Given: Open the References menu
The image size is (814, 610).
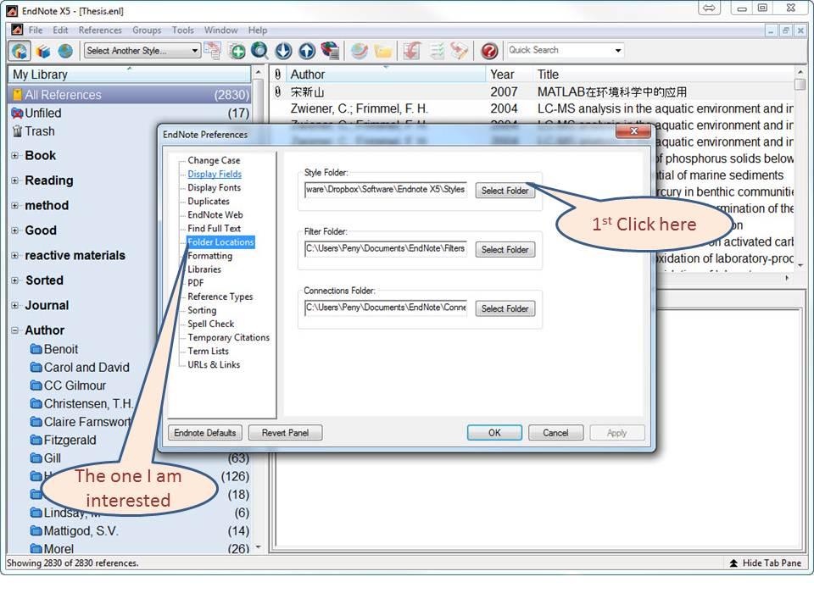Looking at the screenshot, I should [100, 30].
